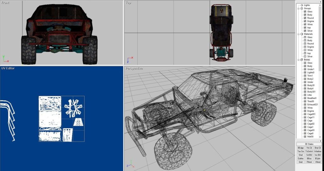This screenshot has width=324, height=171.
Task: Click the Groups cylinder icon
Action: click(x=302, y=8)
